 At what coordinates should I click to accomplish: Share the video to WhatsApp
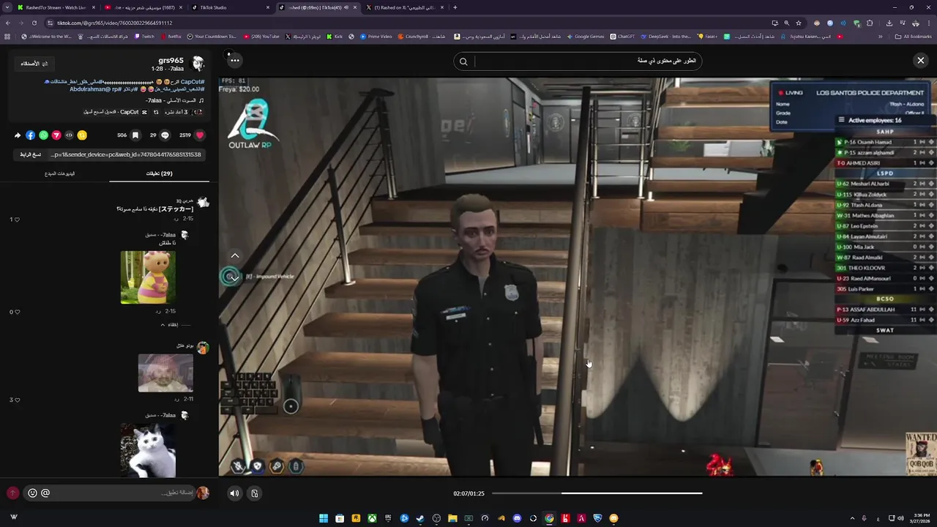click(43, 135)
